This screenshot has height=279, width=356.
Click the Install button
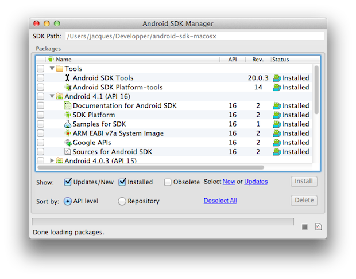pyautogui.click(x=304, y=182)
